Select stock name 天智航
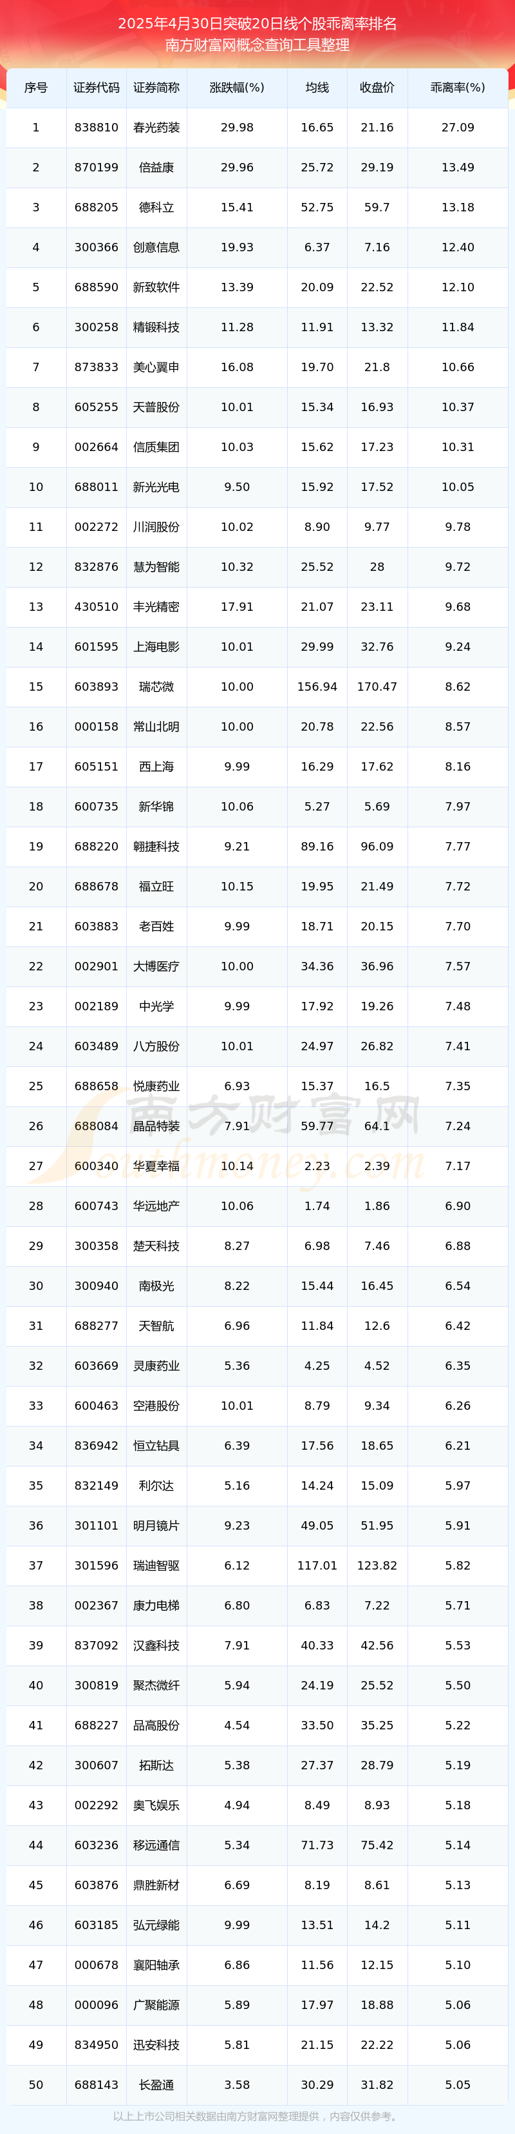This screenshot has height=2134, width=515. pos(156,1326)
